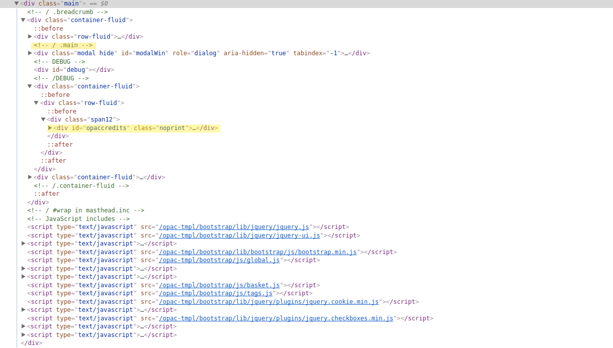
Task: Collapse the span12 div node
Action: point(43,120)
